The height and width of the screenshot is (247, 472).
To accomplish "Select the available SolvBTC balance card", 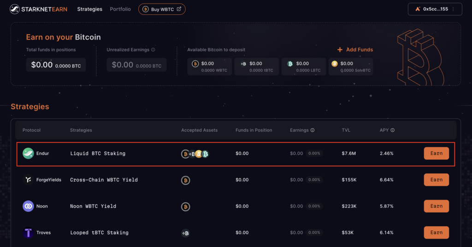I will tap(351, 67).
